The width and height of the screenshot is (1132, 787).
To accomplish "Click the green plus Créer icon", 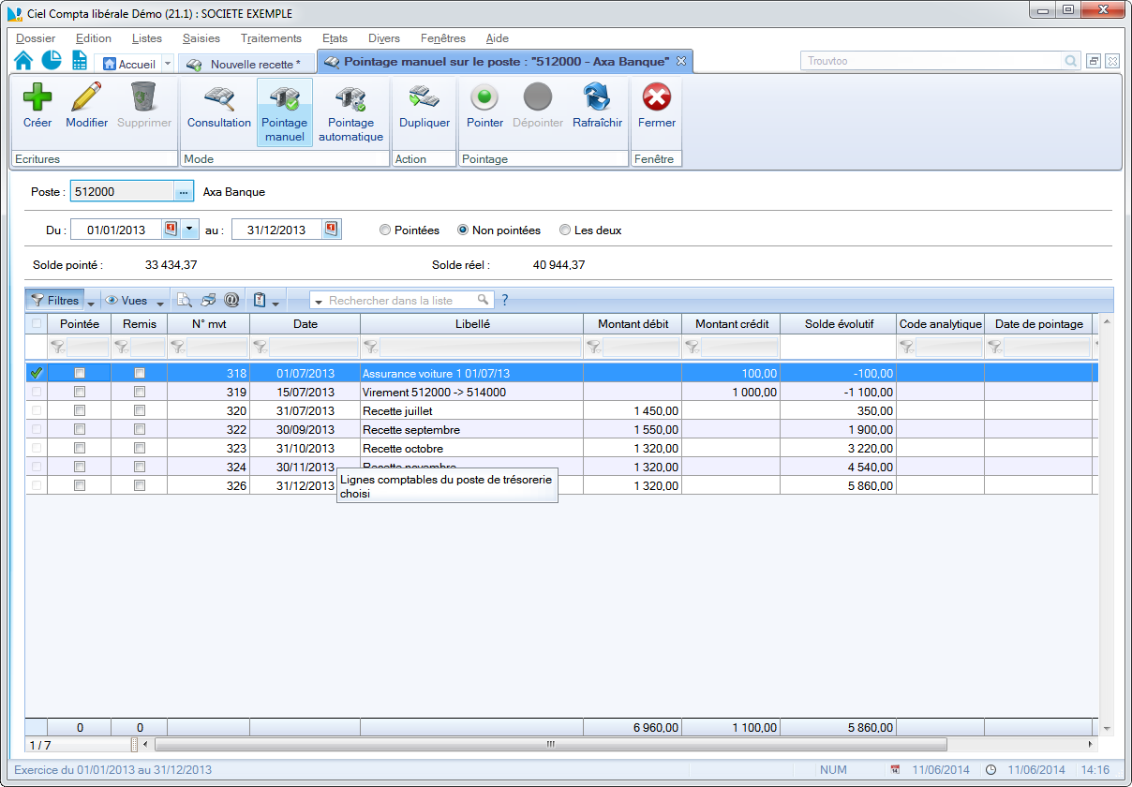I will (37, 97).
